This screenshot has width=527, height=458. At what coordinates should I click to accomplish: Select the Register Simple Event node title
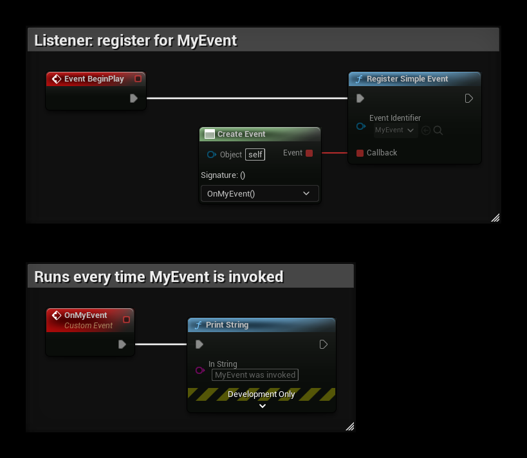[407, 79]
